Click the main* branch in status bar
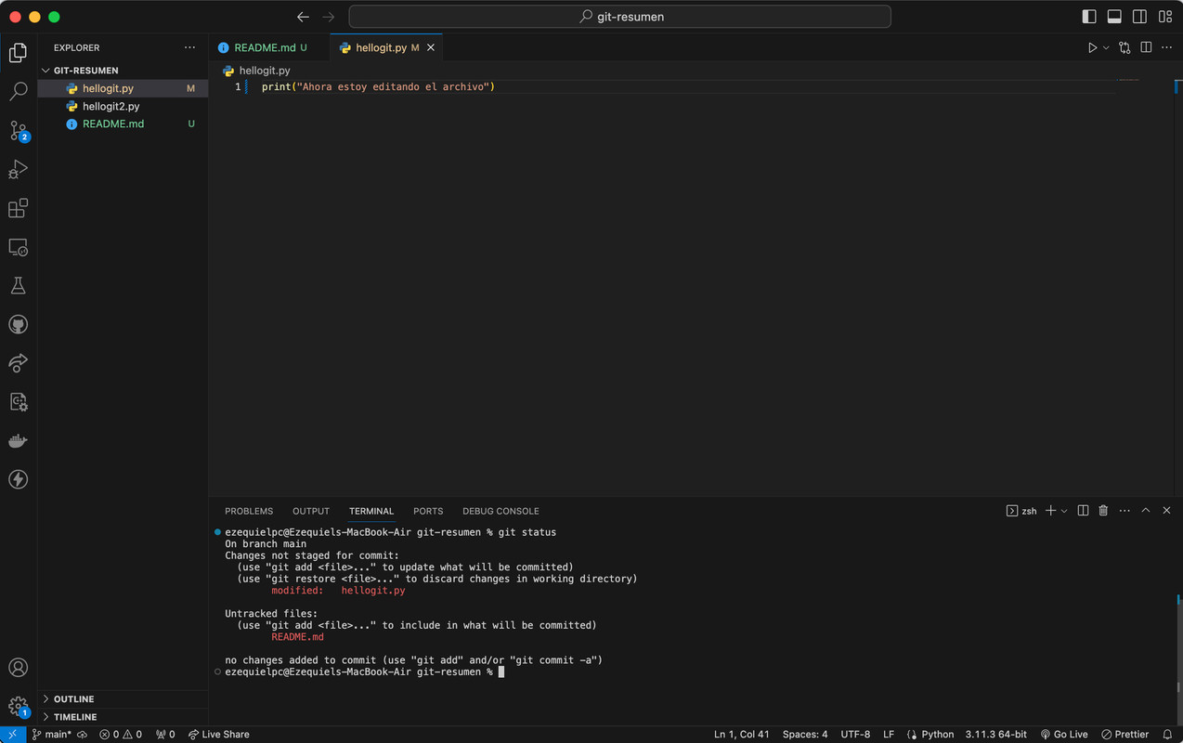 tap(52, 735)
